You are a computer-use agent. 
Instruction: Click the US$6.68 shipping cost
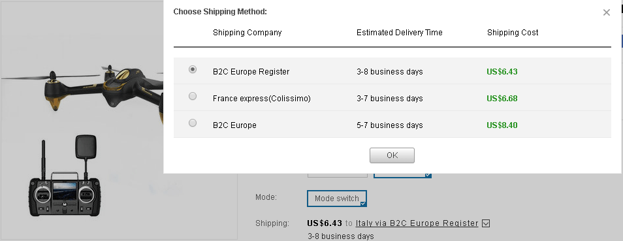[x=502, y=98]
